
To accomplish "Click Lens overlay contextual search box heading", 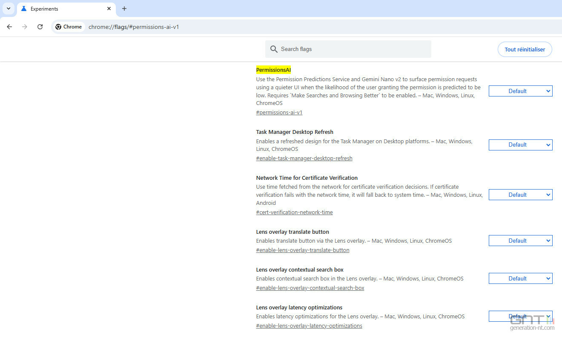I will (x=300, y=270).
